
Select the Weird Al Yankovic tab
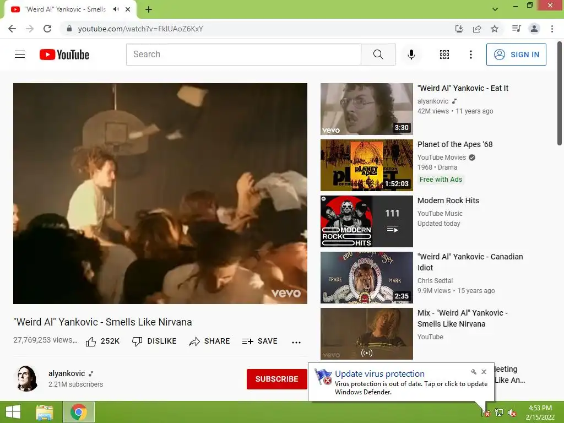tap(65, 9)
